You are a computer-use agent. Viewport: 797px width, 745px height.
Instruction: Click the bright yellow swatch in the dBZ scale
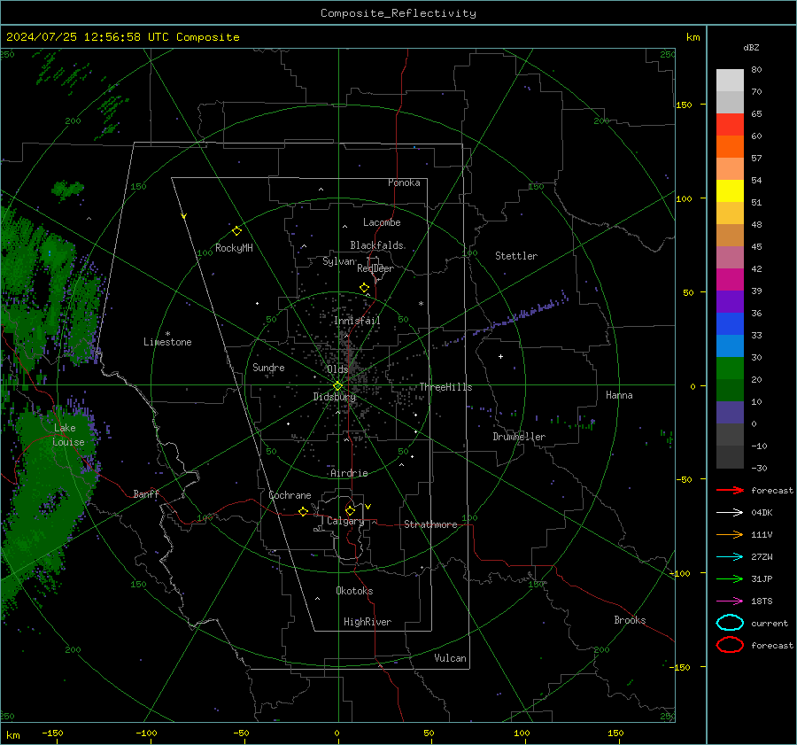730,190
